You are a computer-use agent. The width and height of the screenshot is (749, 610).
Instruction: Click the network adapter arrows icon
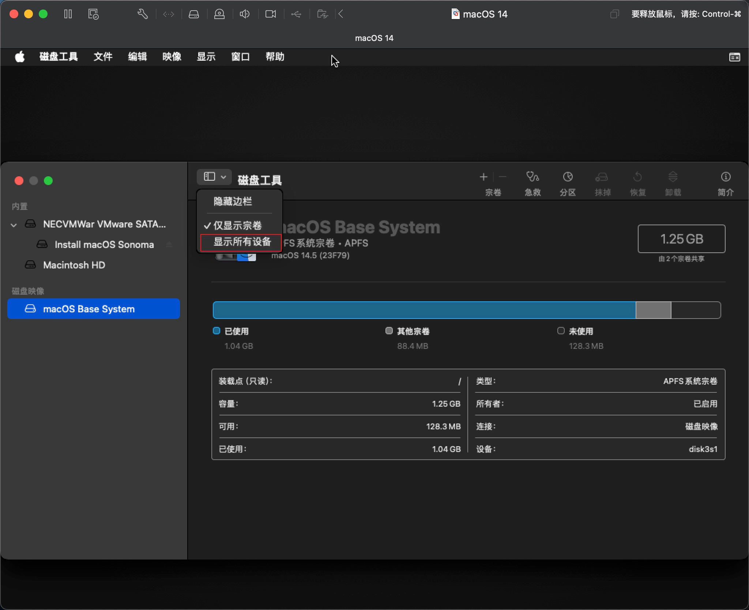pyautogui.click(x=169, y=14)
